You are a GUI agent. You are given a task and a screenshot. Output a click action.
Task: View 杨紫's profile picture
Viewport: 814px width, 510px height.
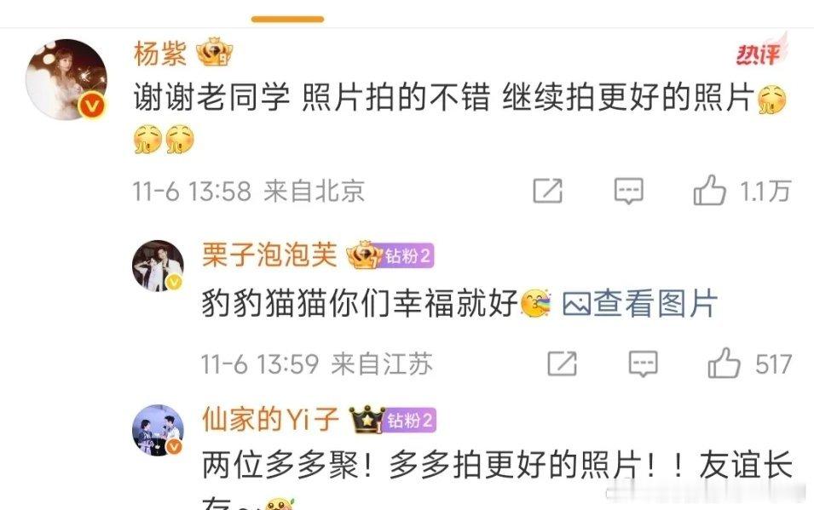[66, 79]
